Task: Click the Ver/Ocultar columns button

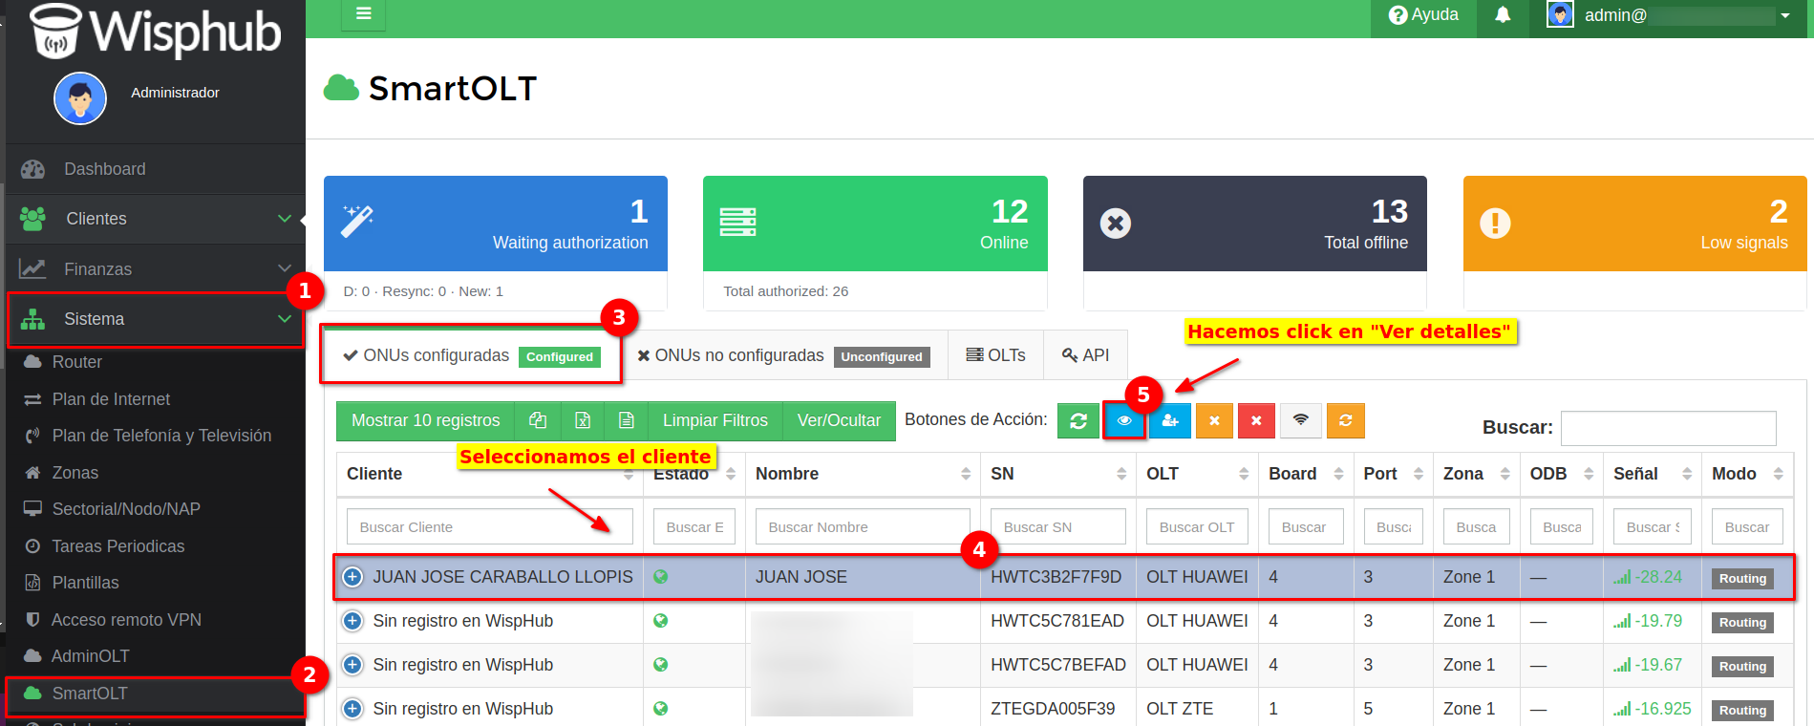Action: point(839,420)
